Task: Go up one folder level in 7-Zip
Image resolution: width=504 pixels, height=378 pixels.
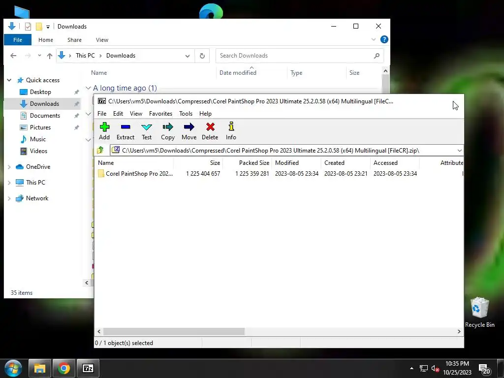Action: tap(100, 150)
